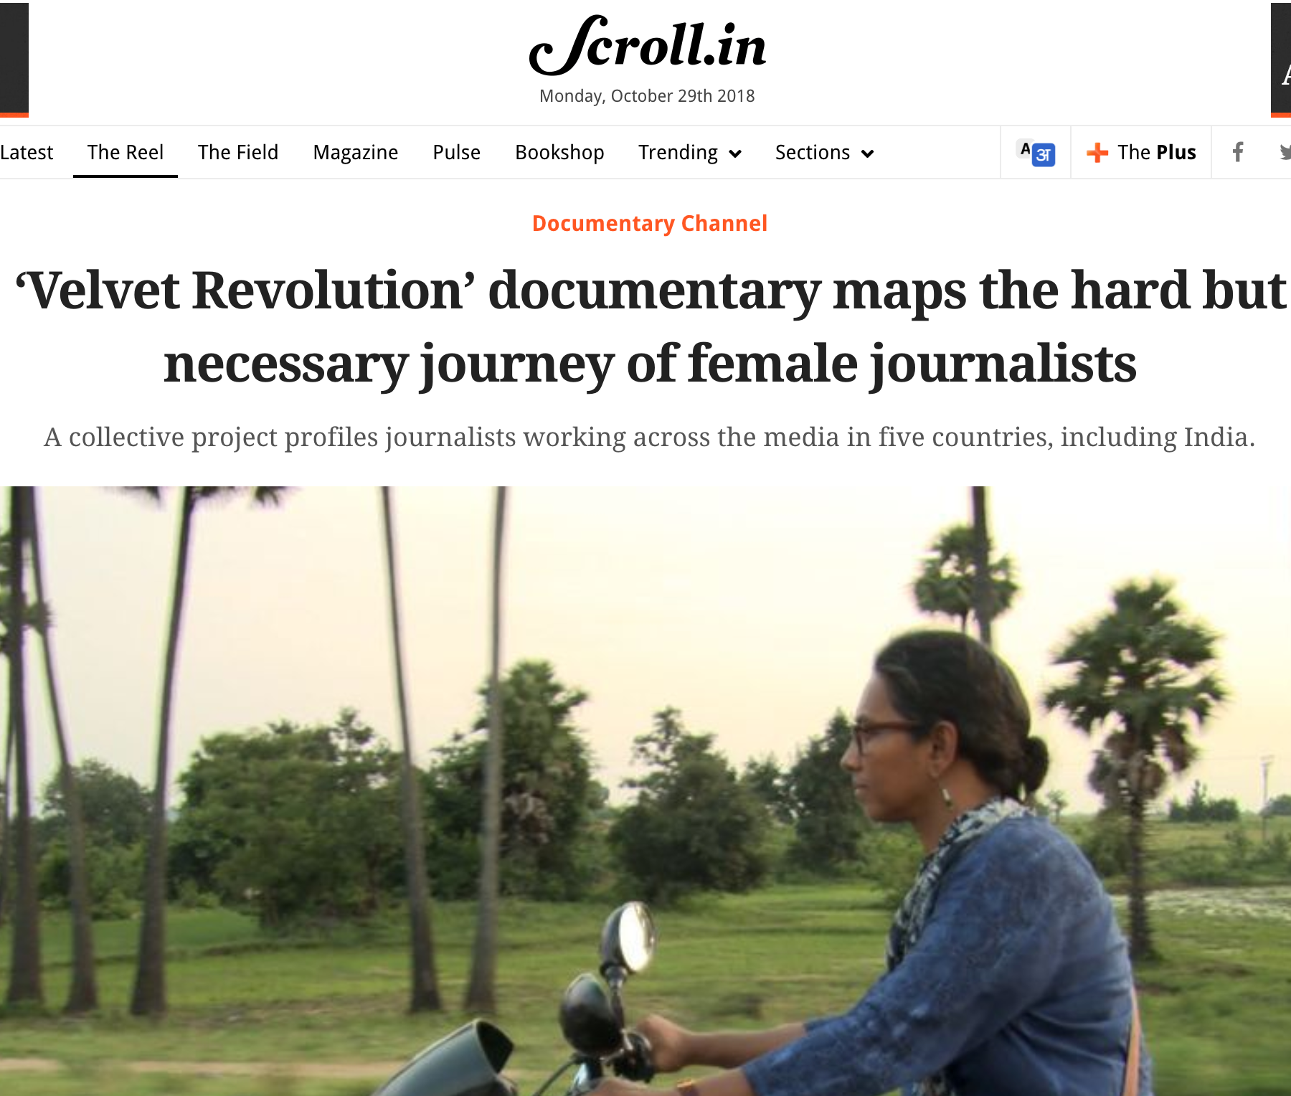Click the dark banner panel at top left
Image resolution: width=1291 pixels, height=1096 pixels.
pos(14,59)
